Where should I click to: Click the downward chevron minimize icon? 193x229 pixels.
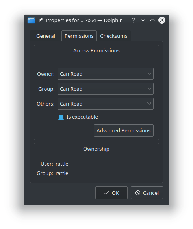tap(143, 20)
